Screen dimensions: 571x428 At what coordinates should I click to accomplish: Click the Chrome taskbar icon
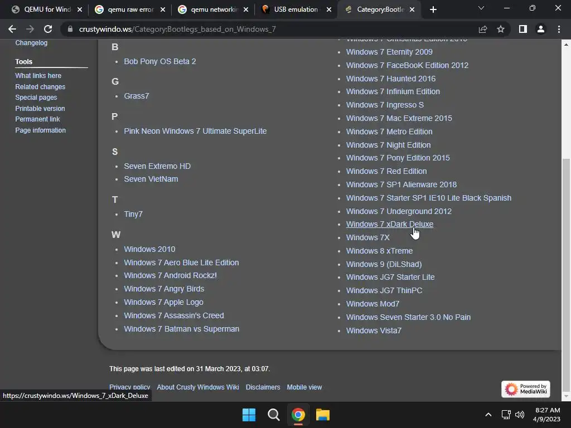[298, 415]
